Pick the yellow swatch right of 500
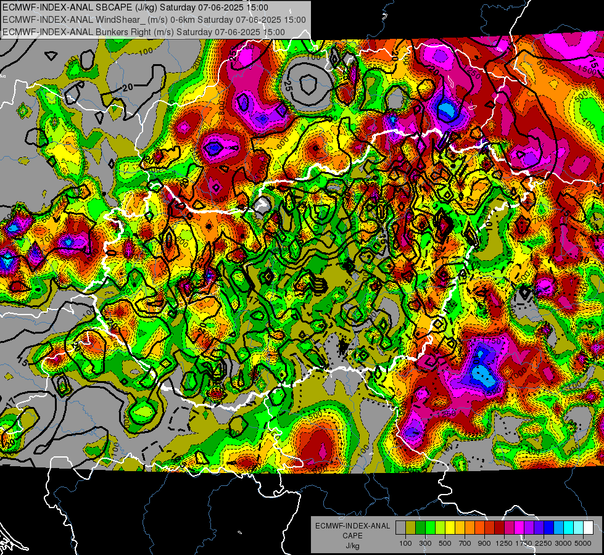Viewport: 604px width, 555px height. (450, 528)
